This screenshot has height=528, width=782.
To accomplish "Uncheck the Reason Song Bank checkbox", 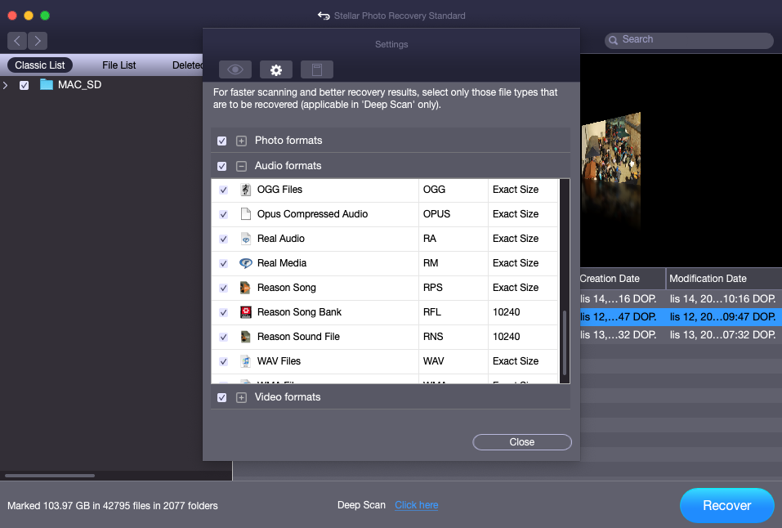I will [x=223, y=312].
